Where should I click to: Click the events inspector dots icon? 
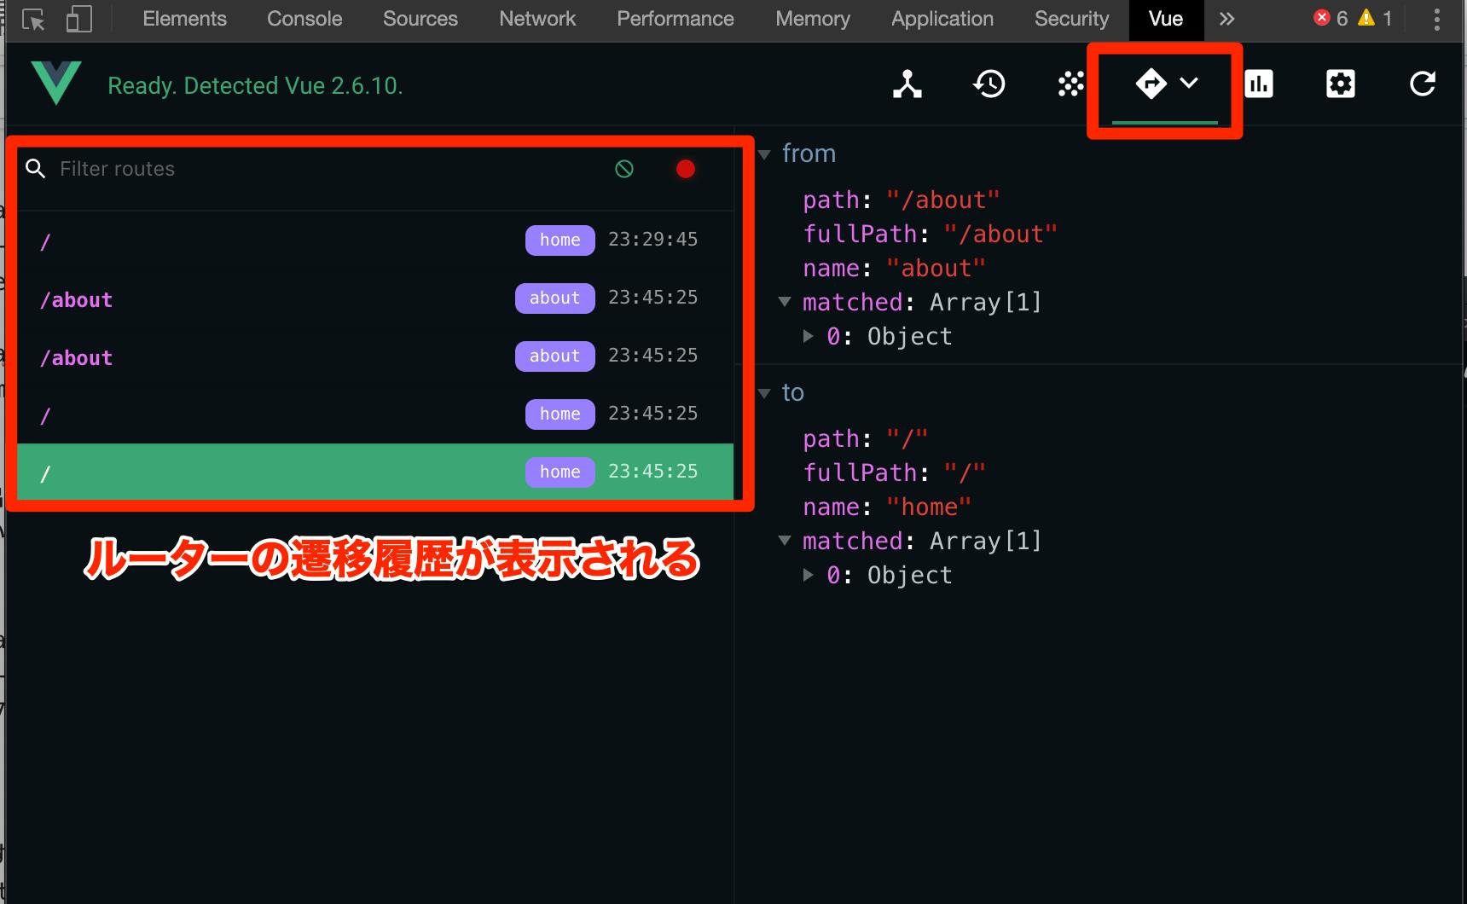tap(1070, 84)
